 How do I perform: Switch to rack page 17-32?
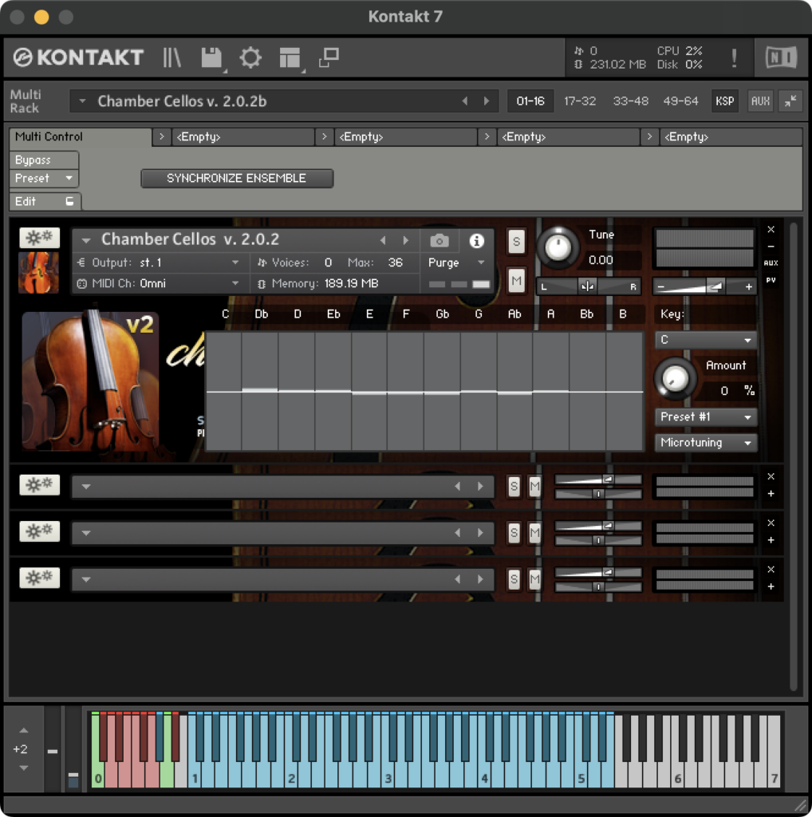(x=580, y=101)
